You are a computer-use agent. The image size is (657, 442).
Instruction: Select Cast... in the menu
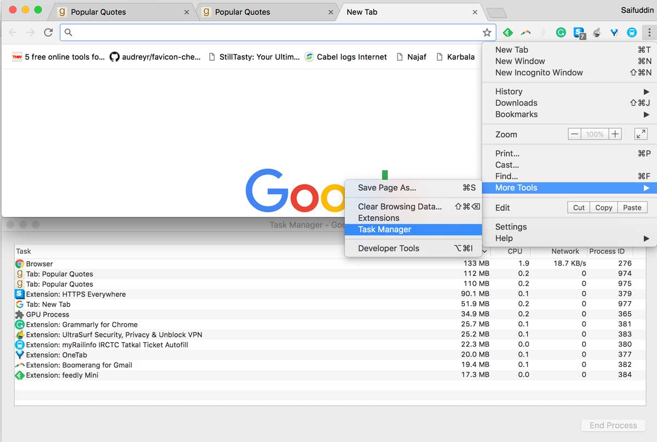(569, 165)
